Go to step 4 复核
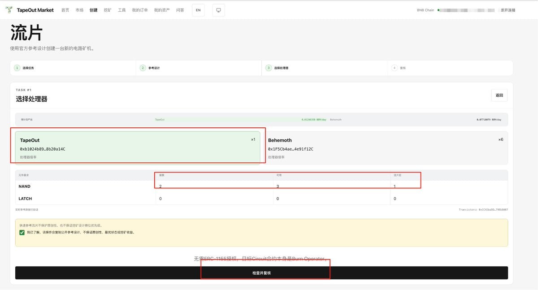 [x=450, y=68]
